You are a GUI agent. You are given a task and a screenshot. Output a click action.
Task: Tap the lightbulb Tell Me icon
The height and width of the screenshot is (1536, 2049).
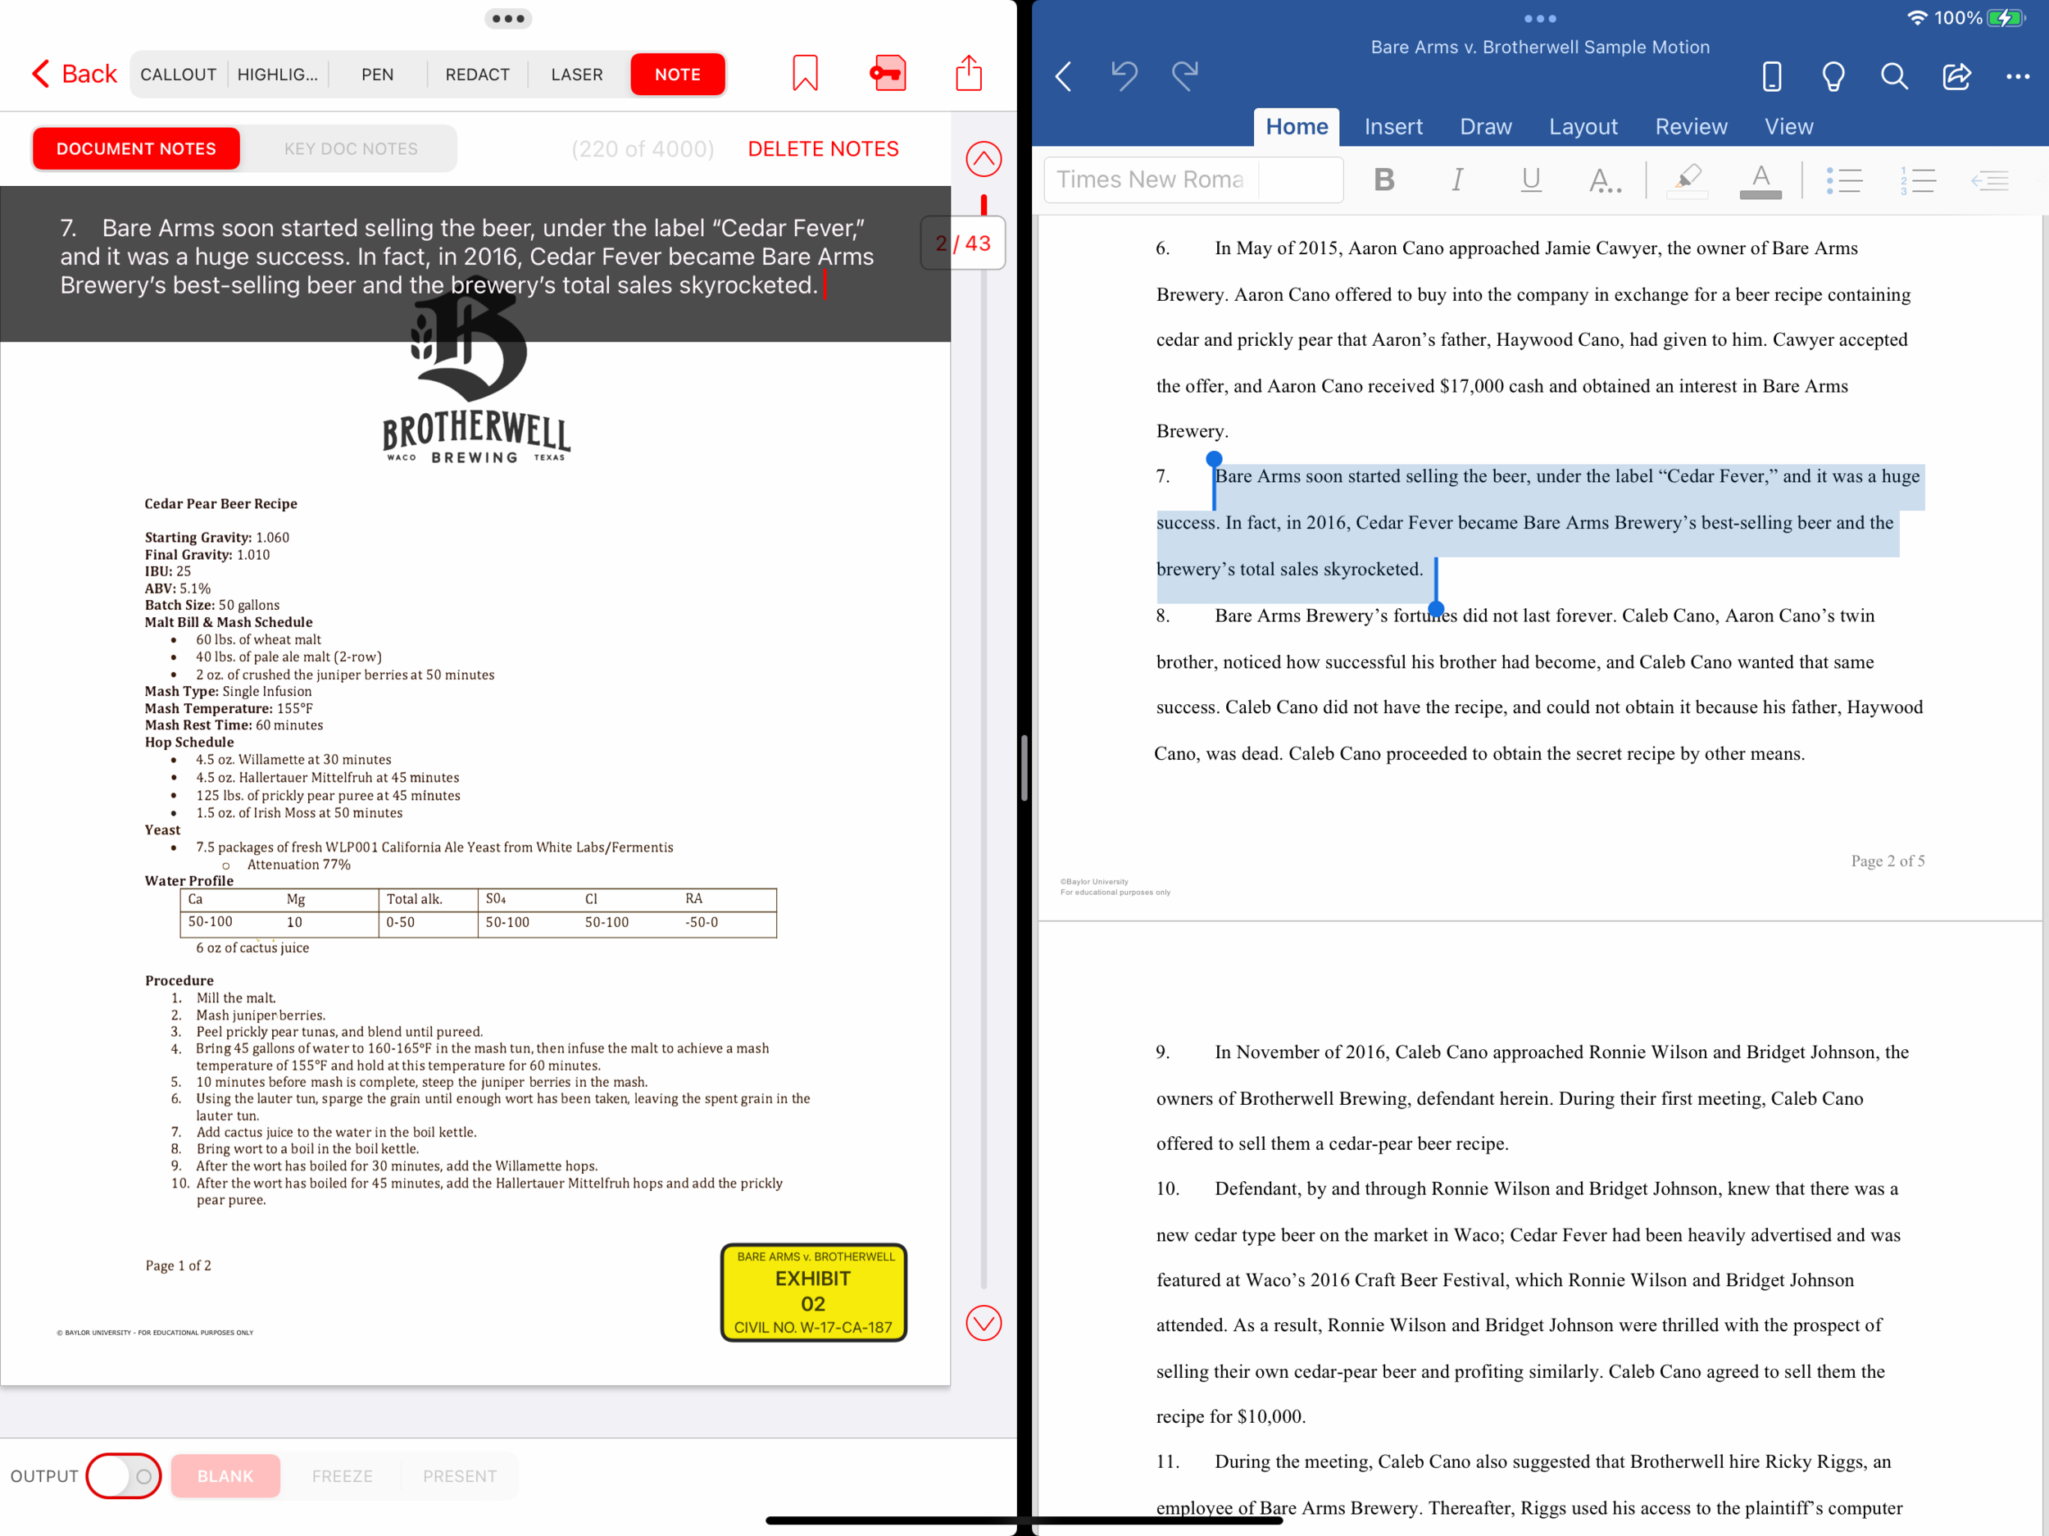click(1833, 76)
